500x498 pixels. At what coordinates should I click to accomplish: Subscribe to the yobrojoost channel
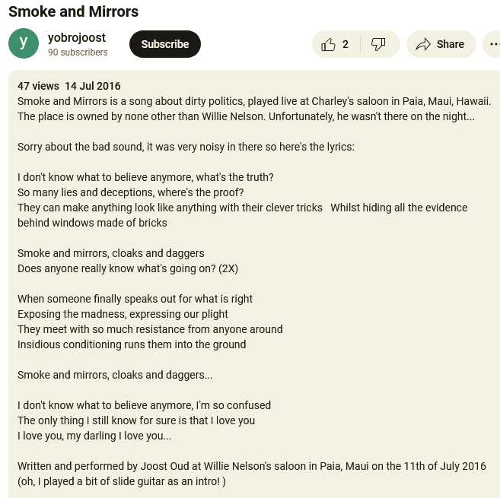pyautogui.click(x=165, y=44)
